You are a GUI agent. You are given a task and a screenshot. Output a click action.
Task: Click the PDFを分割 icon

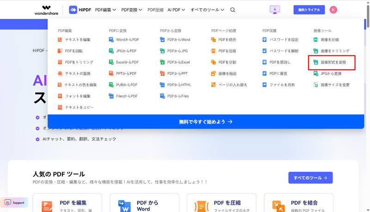[x=213, y=62]
